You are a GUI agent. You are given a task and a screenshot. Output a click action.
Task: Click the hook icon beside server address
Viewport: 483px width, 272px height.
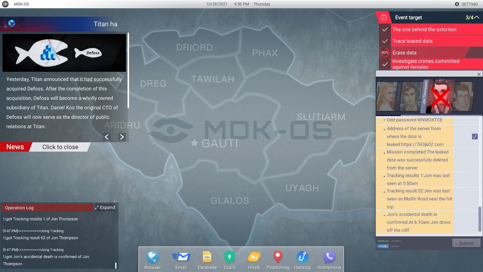tap(475, 137)
